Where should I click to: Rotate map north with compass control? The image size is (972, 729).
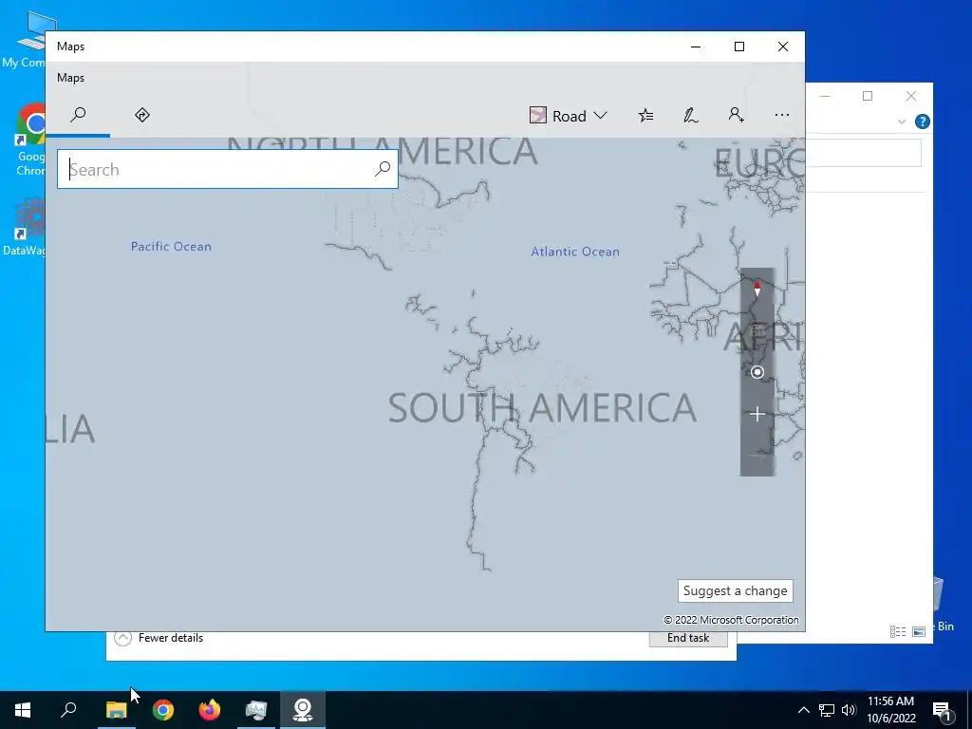point(757,289)
